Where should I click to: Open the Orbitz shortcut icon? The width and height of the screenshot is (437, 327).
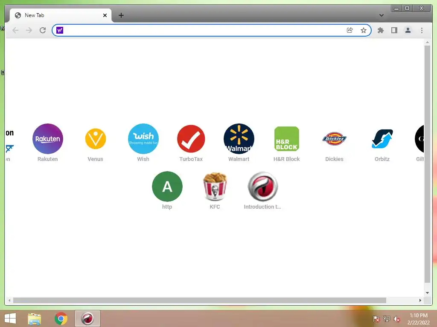pyautogui.click(x=382, y=139)
